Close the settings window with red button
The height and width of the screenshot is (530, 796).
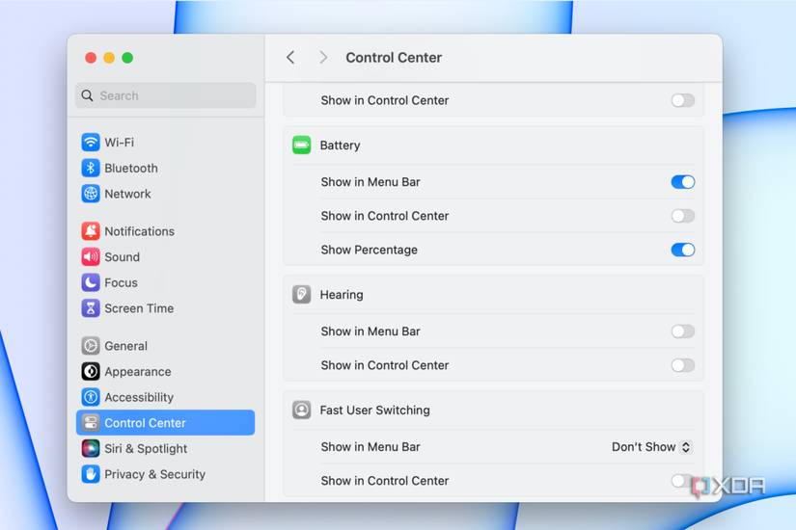[91, 58]
